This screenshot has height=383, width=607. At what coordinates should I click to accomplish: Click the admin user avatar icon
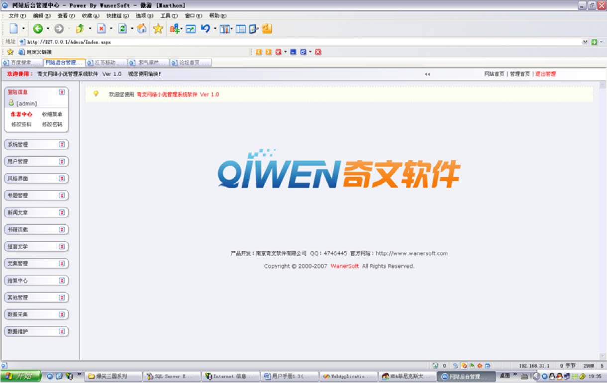point(11,103)
